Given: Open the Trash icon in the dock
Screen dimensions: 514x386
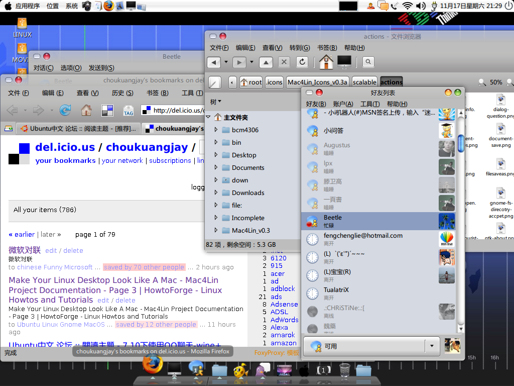Looking at the screenshot, I should tap(344, 370).
